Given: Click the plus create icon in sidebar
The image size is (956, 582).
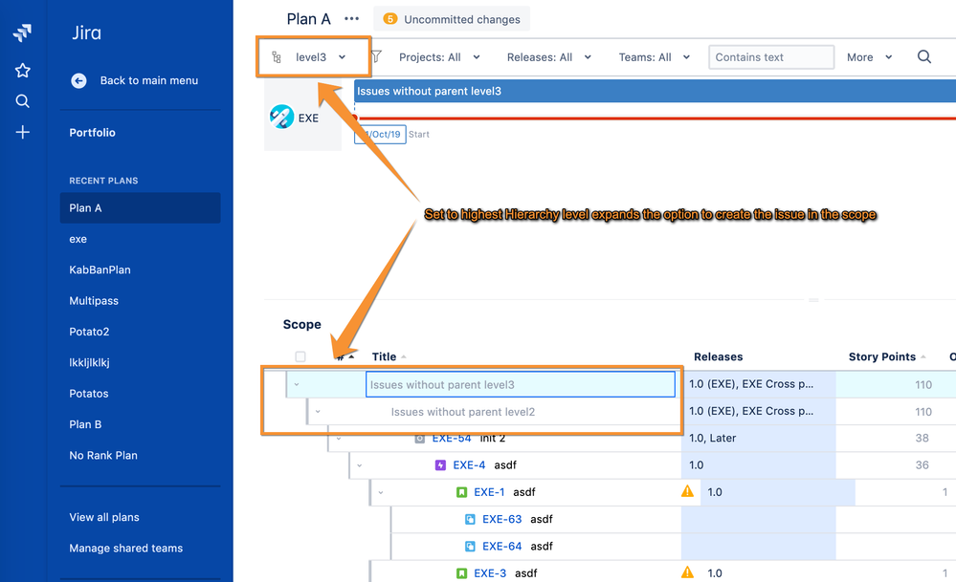Looking at the screenshot, I should click(x=23, y=132).
